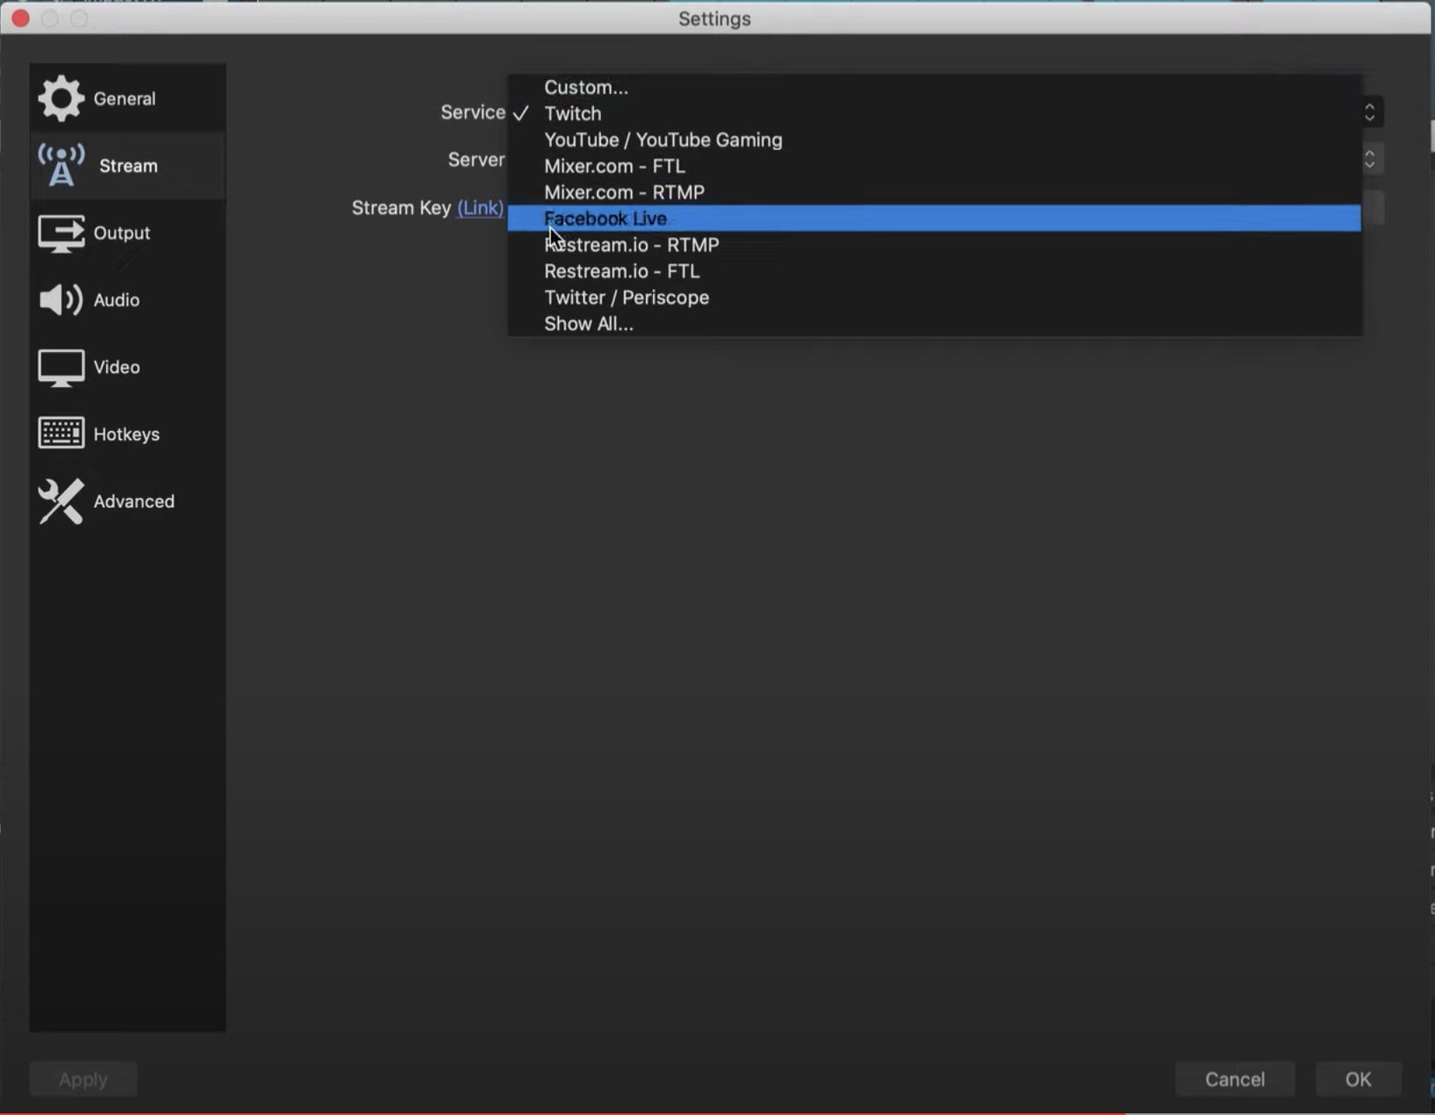This screenshot has height=1115, width=1435.
Task: Confirm settings with OK button
Action: point(1358,1079)
